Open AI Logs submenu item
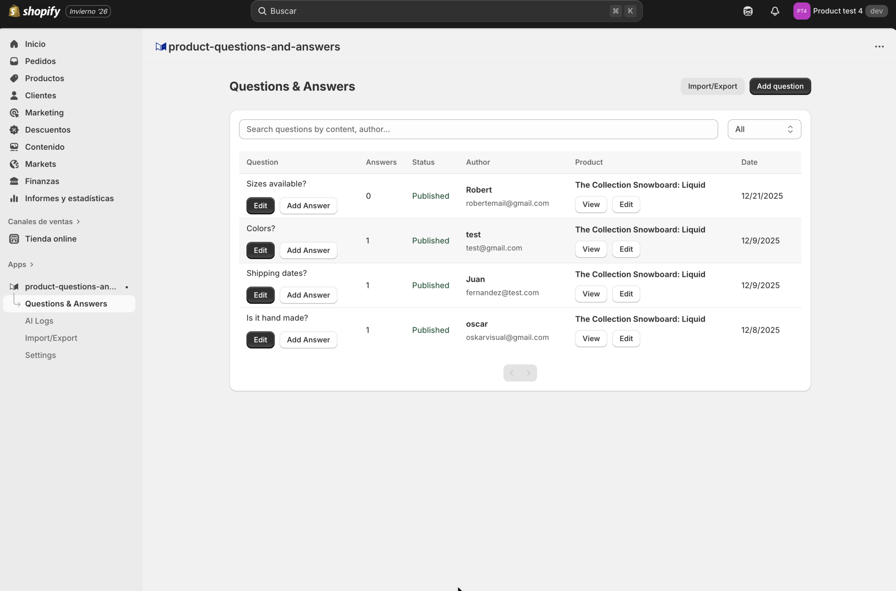The width and height of the screenshot is (896, 591). coord(39,321)
